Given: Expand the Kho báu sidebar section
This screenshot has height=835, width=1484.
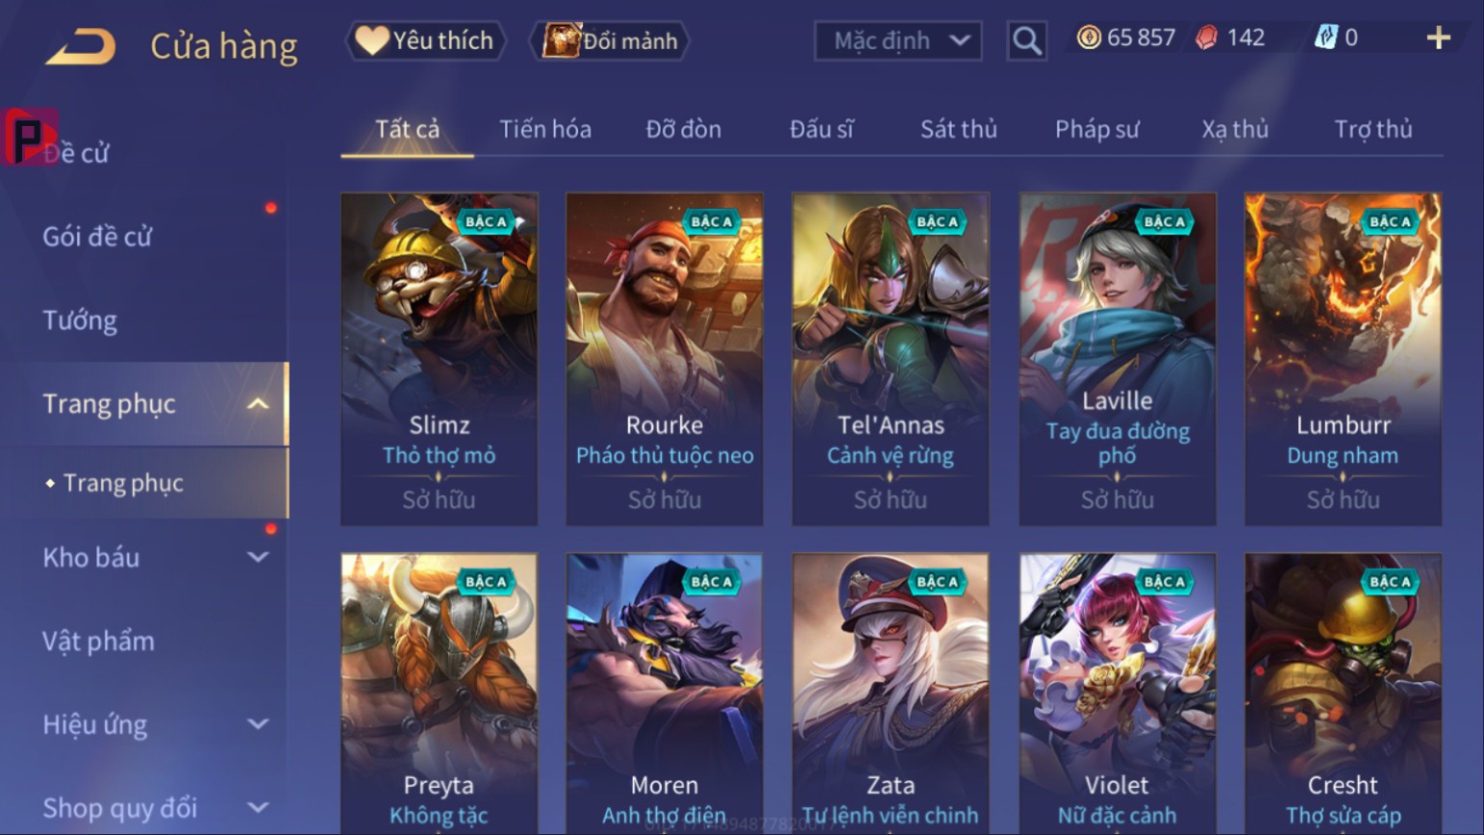Looking at the screenshot, I should pos(258,557).
